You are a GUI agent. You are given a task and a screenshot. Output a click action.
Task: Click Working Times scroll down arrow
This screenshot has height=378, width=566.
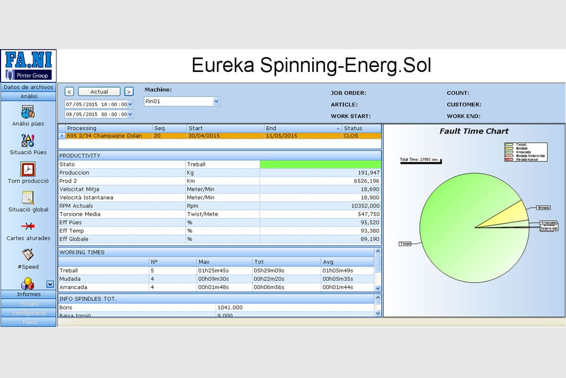378,288
